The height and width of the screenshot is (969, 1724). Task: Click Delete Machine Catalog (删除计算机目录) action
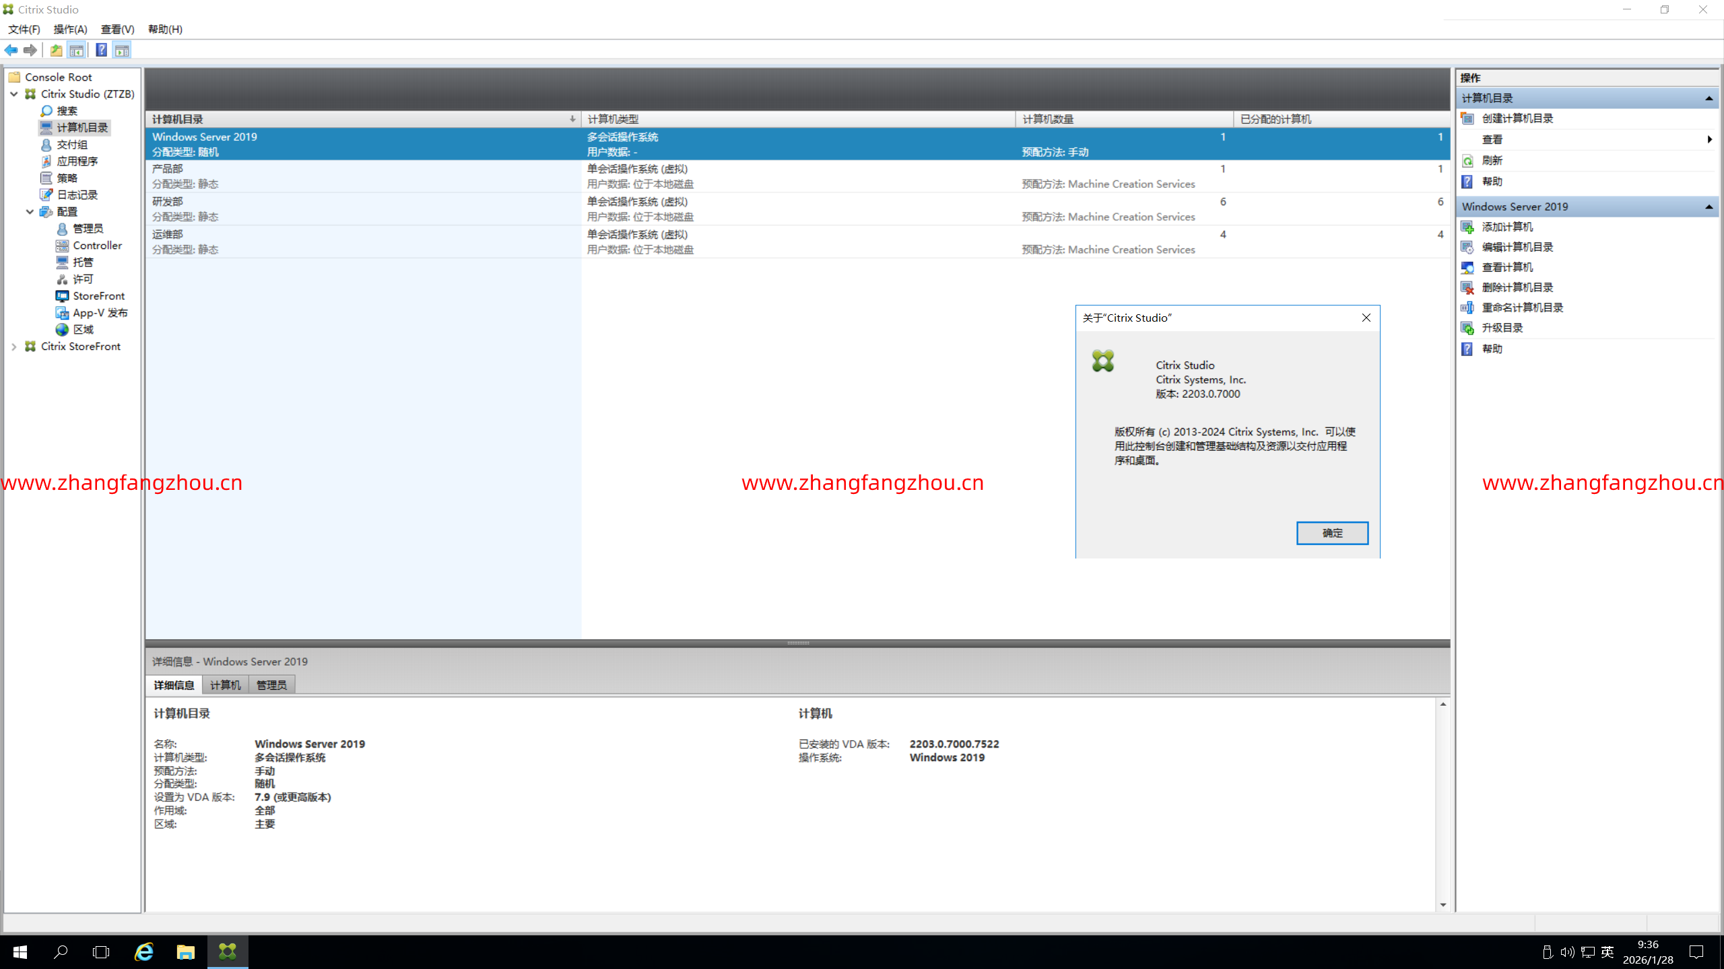(x=1517, y=287)
